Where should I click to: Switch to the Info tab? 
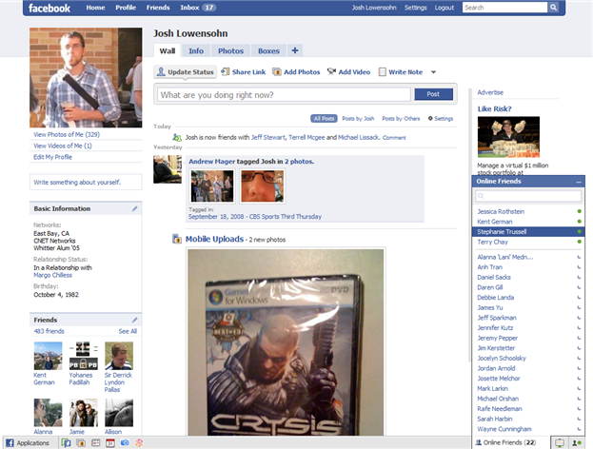pos(196,50)
